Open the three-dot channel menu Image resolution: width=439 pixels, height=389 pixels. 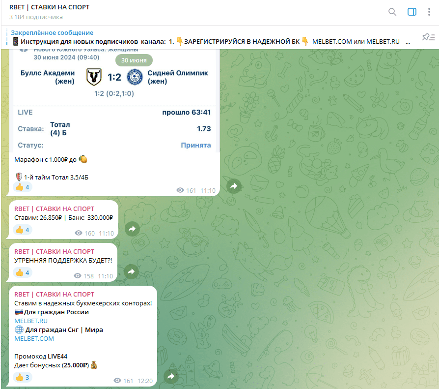point(430,12)
